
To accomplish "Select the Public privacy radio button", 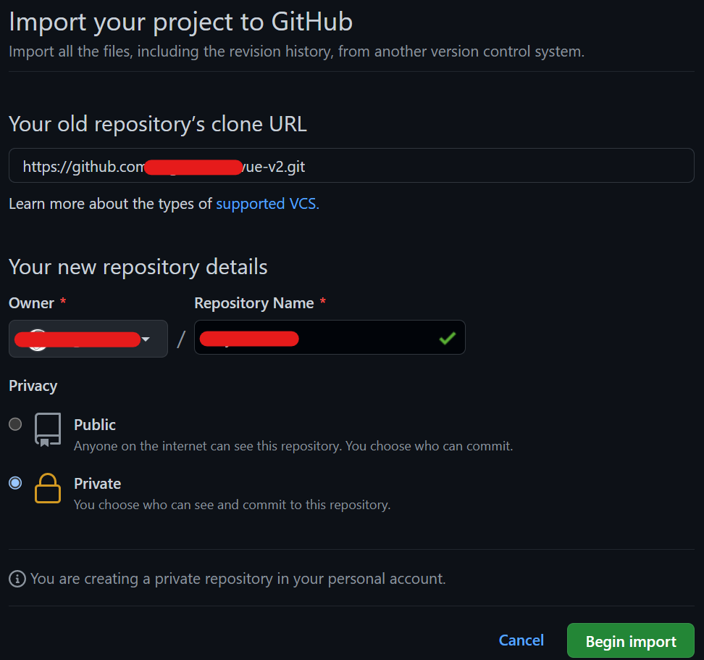I will [15, 424].
